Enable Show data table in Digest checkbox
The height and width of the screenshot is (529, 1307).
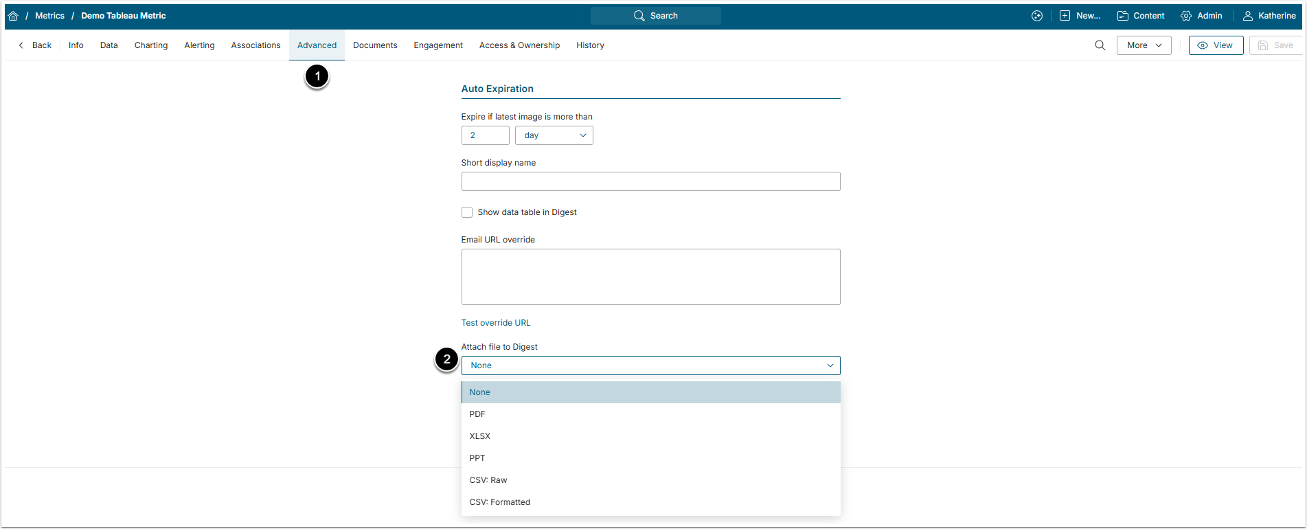tap(467, 212)
